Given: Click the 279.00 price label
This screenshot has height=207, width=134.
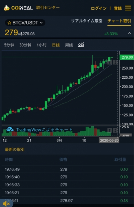Looking at the screenshot, I should pos(127,57).
